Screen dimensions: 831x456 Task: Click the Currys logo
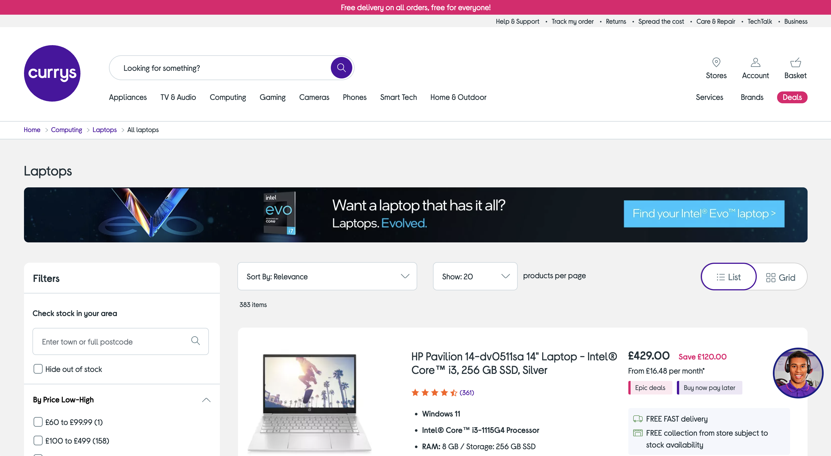(52, 73)
